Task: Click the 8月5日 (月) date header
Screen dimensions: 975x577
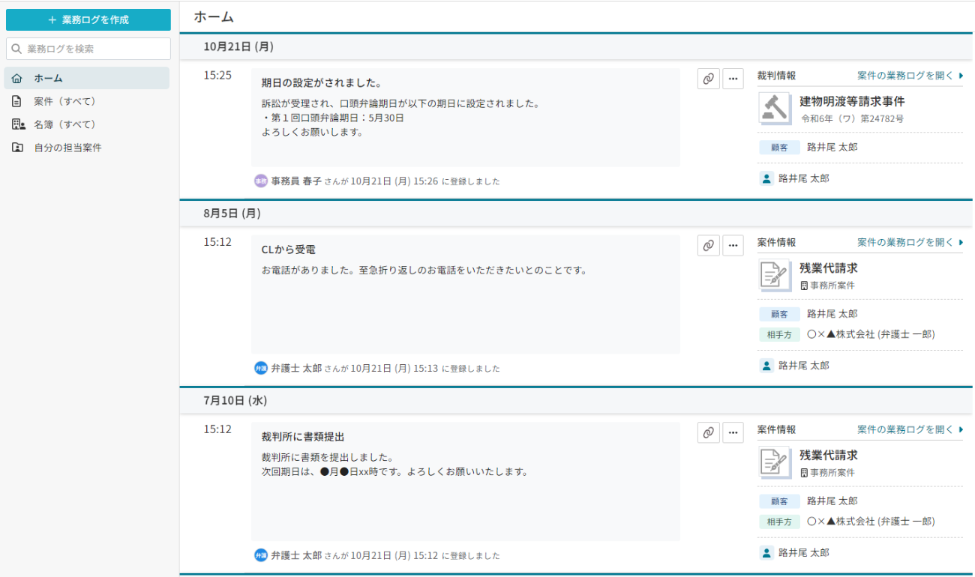Action: [232, 214]
